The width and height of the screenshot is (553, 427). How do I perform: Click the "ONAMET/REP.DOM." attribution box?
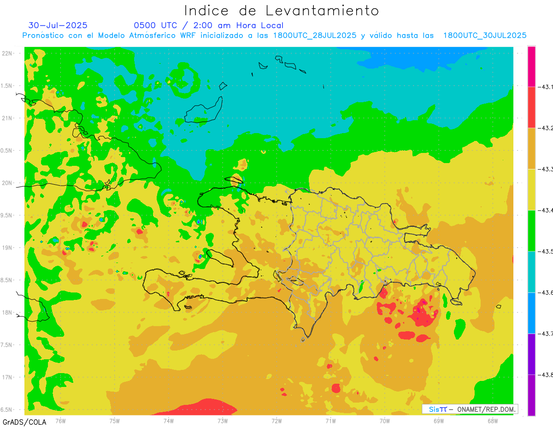tap(470, 409)
